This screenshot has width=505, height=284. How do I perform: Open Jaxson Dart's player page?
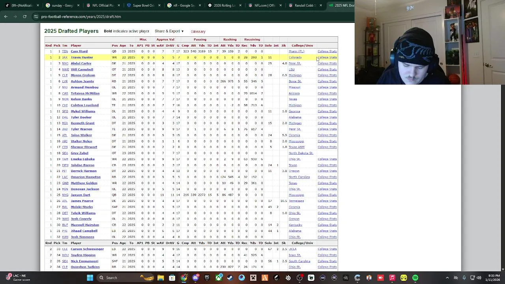click(80, 195)
